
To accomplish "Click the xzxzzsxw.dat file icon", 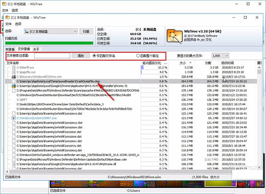I will (x=14, y=127).
